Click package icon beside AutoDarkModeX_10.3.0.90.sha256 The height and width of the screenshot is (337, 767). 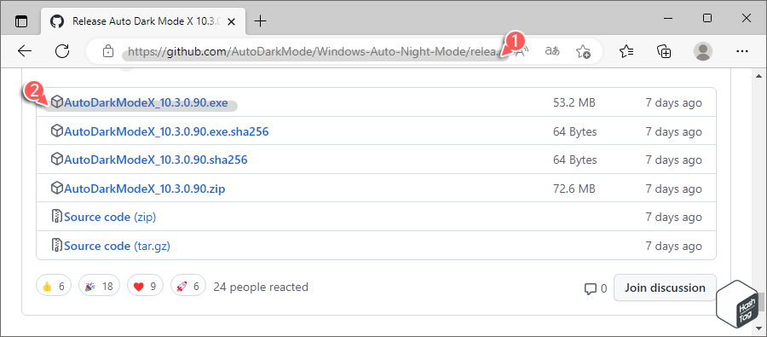57,160
